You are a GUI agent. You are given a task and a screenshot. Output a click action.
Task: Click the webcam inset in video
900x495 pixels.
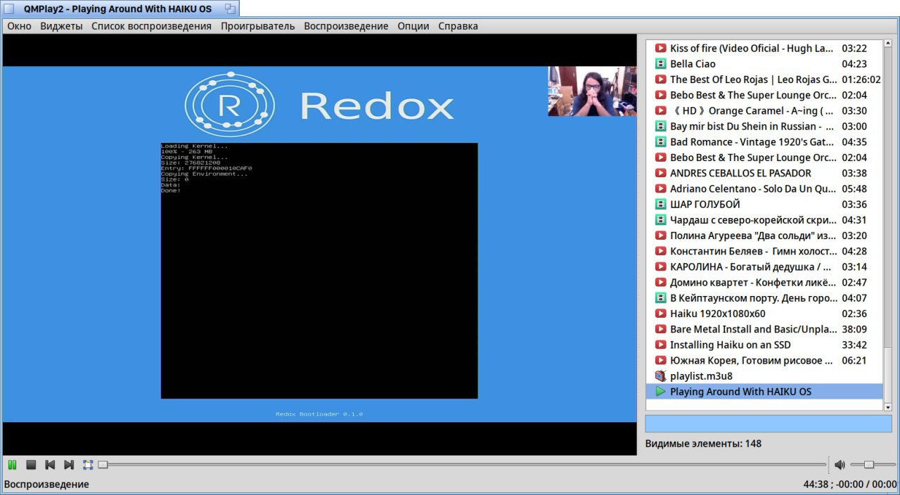point(592,91)
